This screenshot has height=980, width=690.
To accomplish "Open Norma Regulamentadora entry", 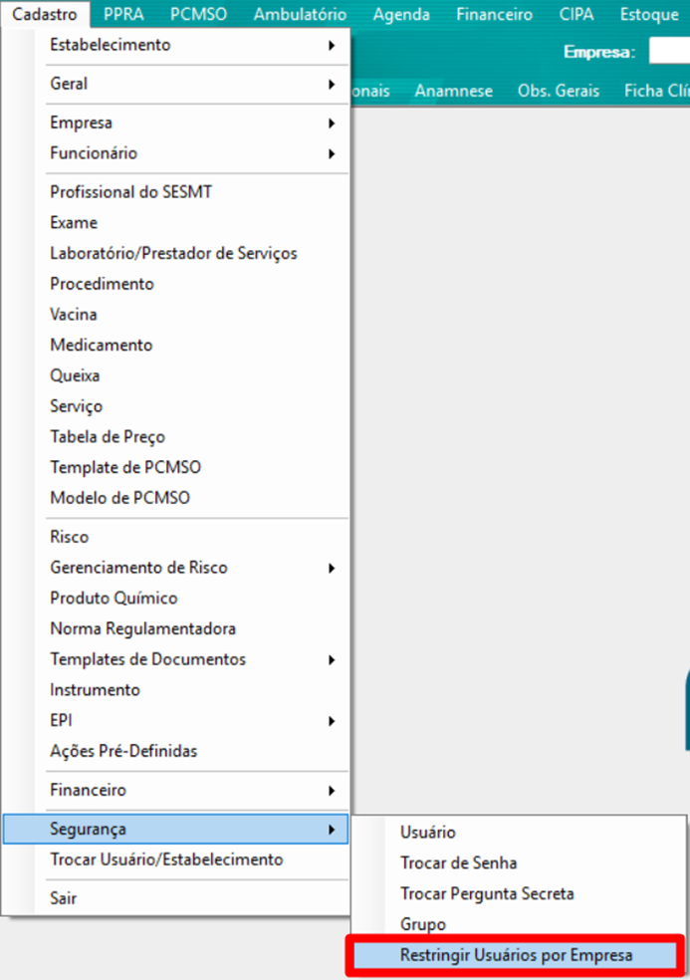I will (x=175, y=628).
